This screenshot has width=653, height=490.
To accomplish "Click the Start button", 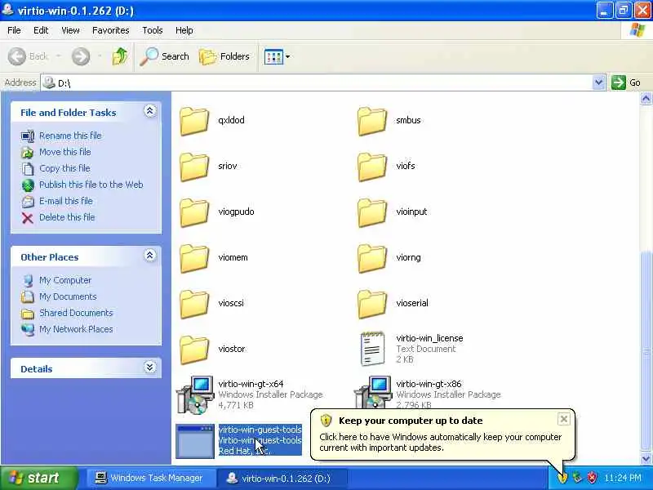I will [x=39, y=478].
